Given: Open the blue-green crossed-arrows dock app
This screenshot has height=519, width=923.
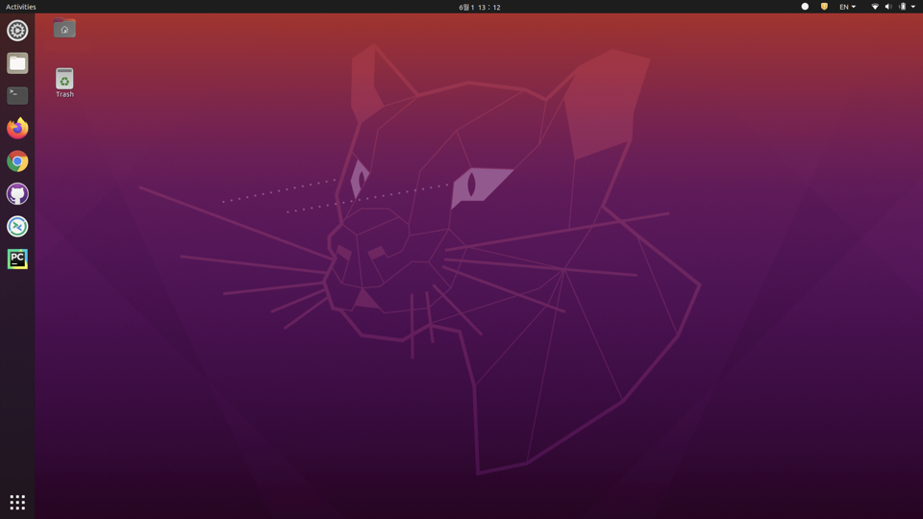Looking at the screenshot, I should pos(17,227).
